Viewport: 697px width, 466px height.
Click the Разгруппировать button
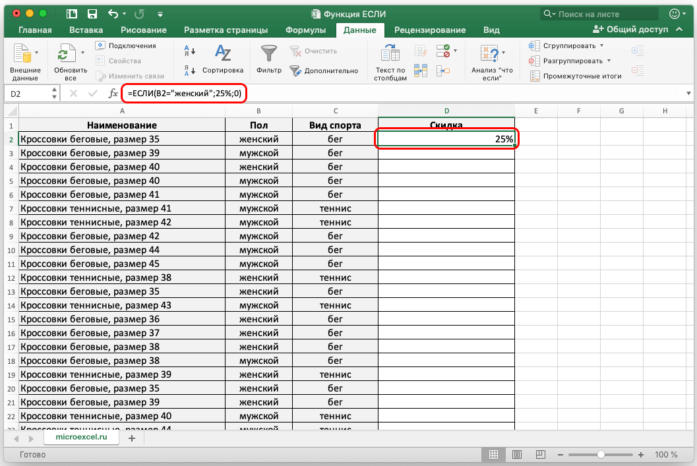point(566,61)
